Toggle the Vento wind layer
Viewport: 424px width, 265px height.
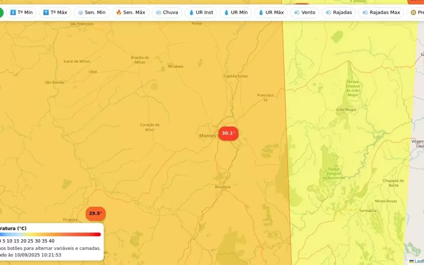304,12
